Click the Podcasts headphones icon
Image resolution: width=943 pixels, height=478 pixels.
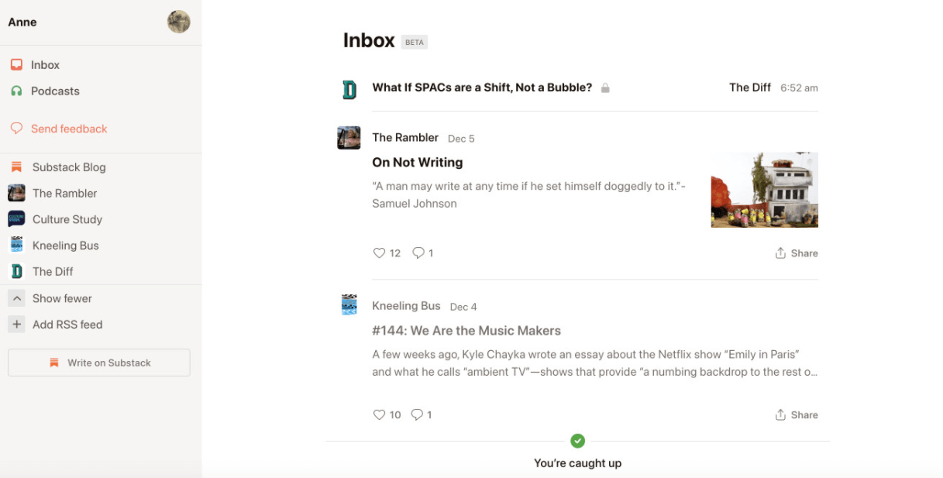tap(16, 91)
